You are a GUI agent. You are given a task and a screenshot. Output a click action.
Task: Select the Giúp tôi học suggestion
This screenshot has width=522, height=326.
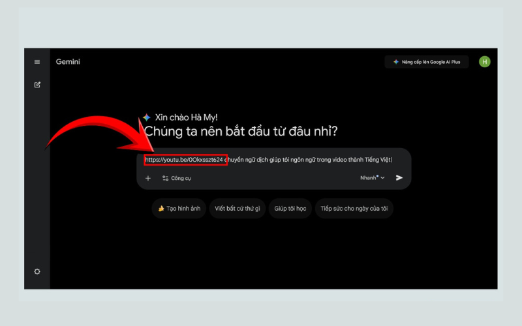290,209
